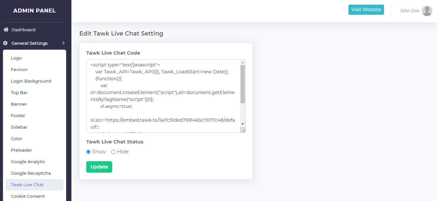
Task: Open the Footer configuration page
Action: click(x=18, y=115)
